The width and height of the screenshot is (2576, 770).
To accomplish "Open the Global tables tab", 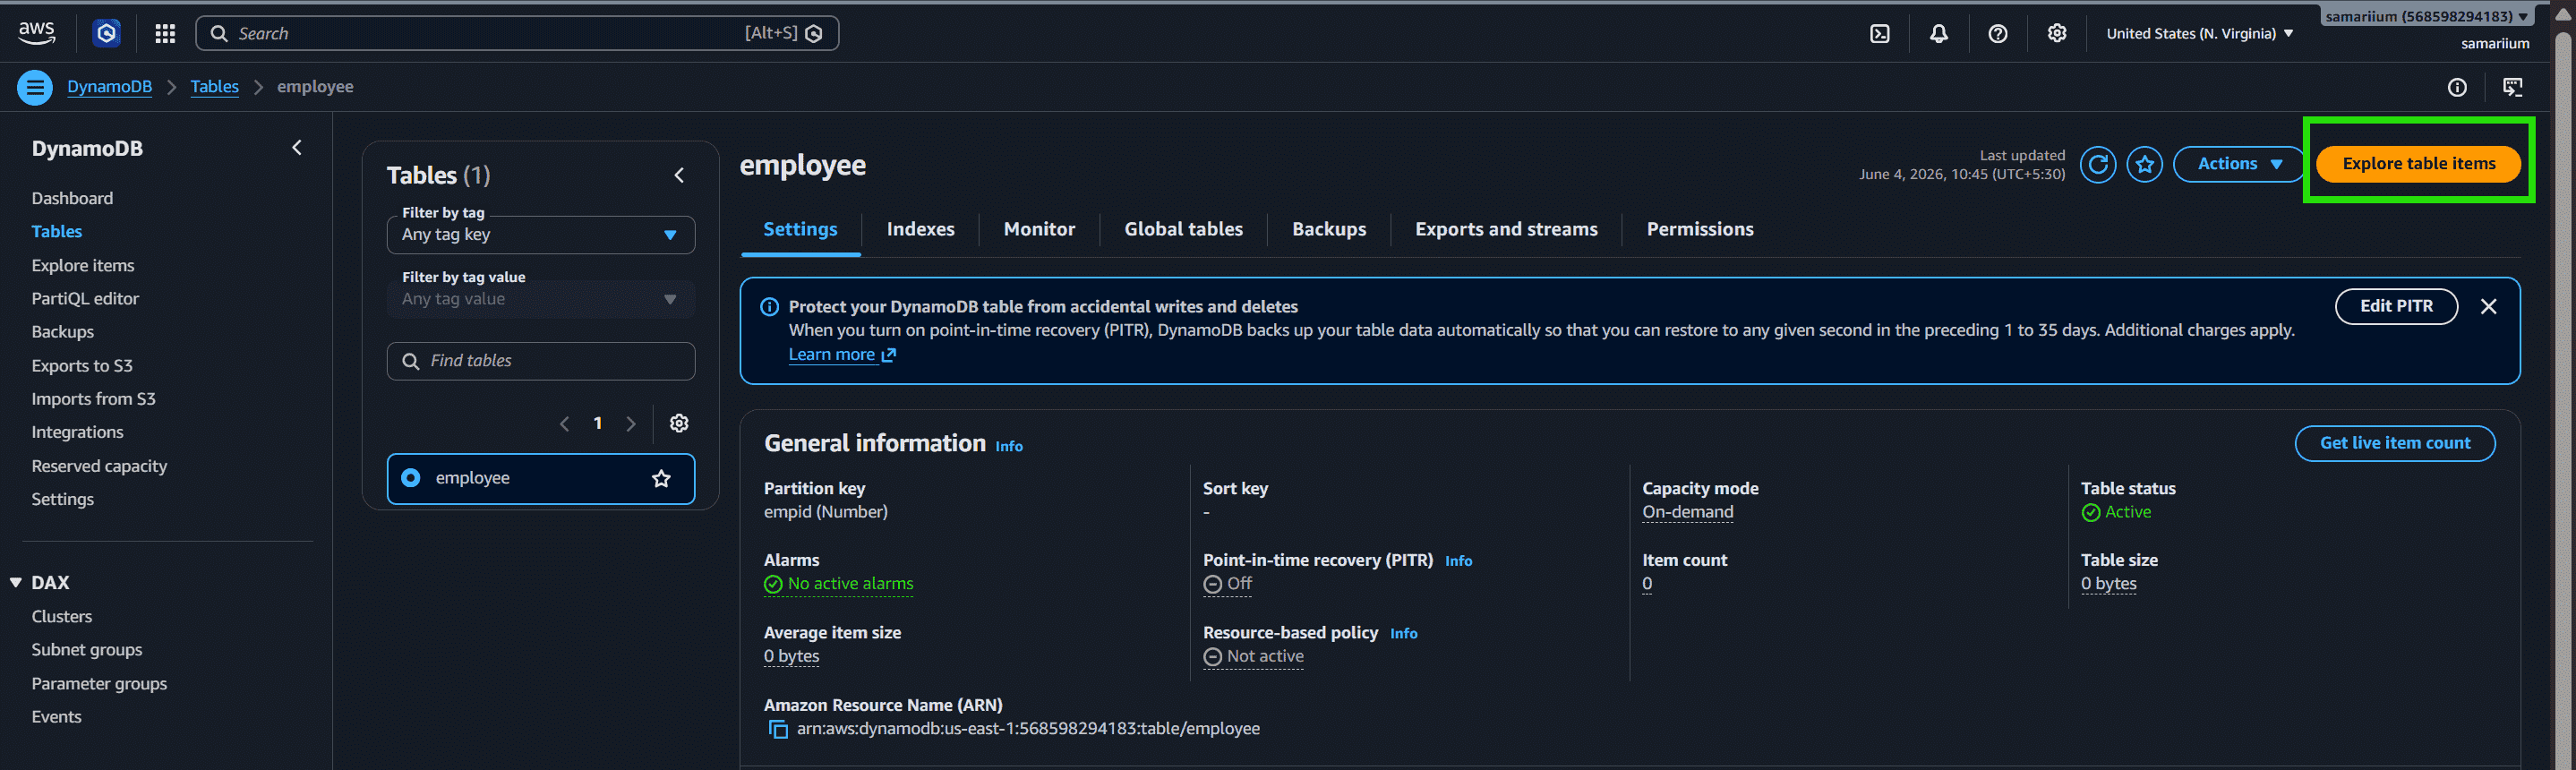I will tap(1183, 230).
